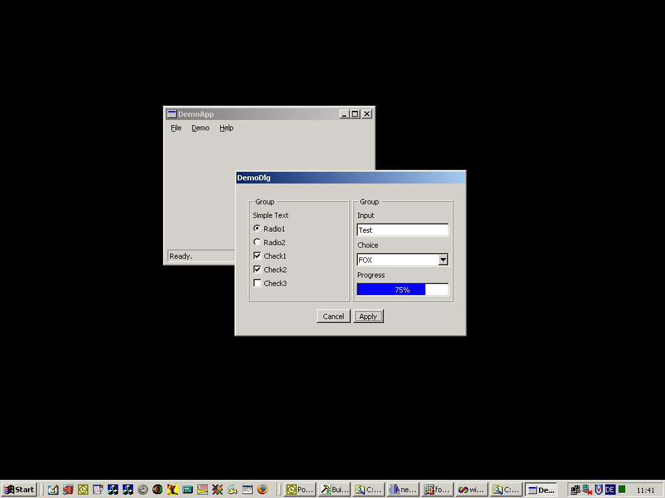Click the Firefox icon in quick launch
Viewport: 665px width, 498px height.
[x=262, y=490]
